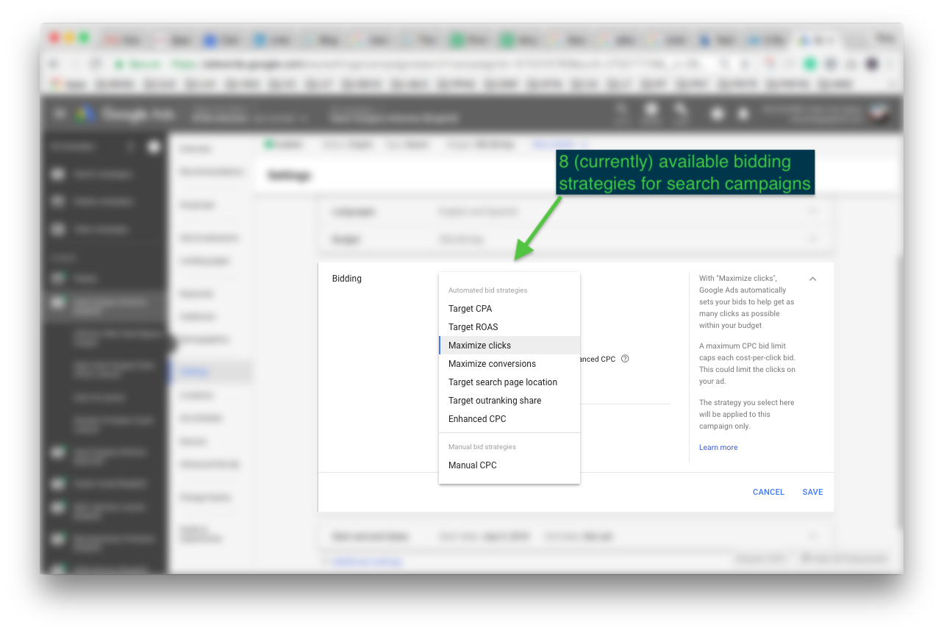
Task: Click the Google Ads logo
Action: click(125, 114)
